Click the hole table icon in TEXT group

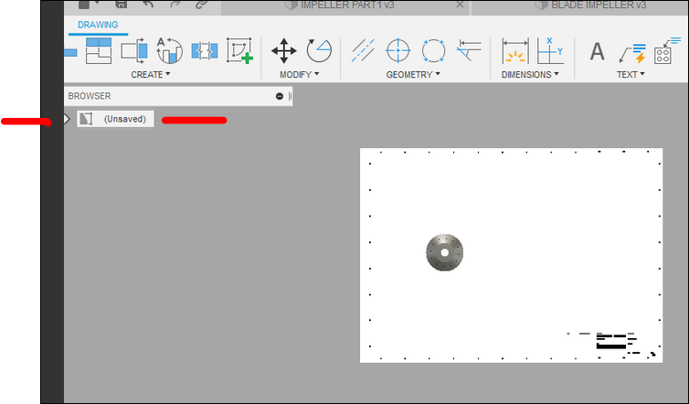coord(666,51)
